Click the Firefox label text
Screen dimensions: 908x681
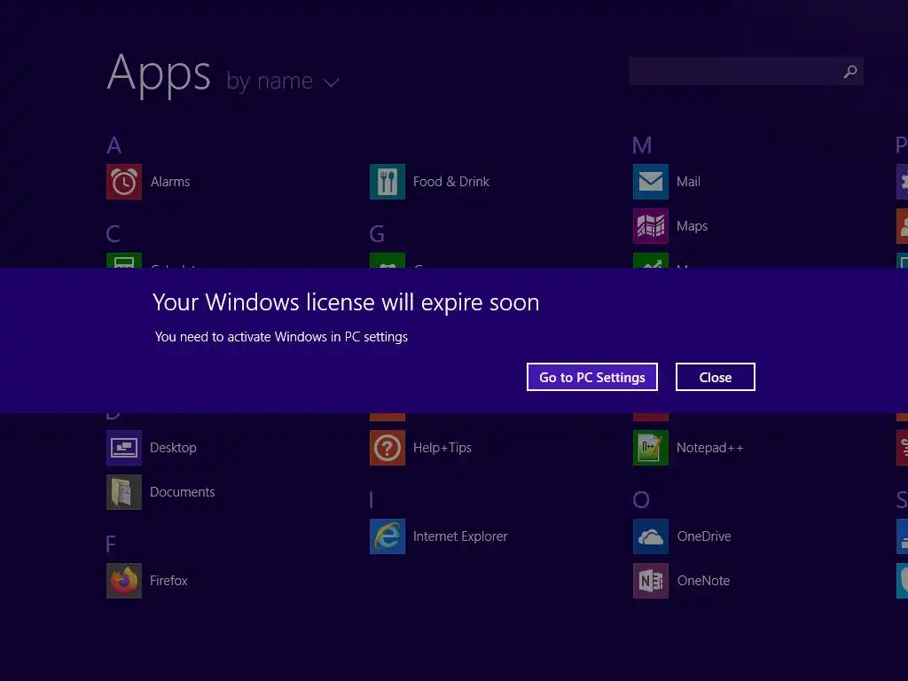click(168, 581)
